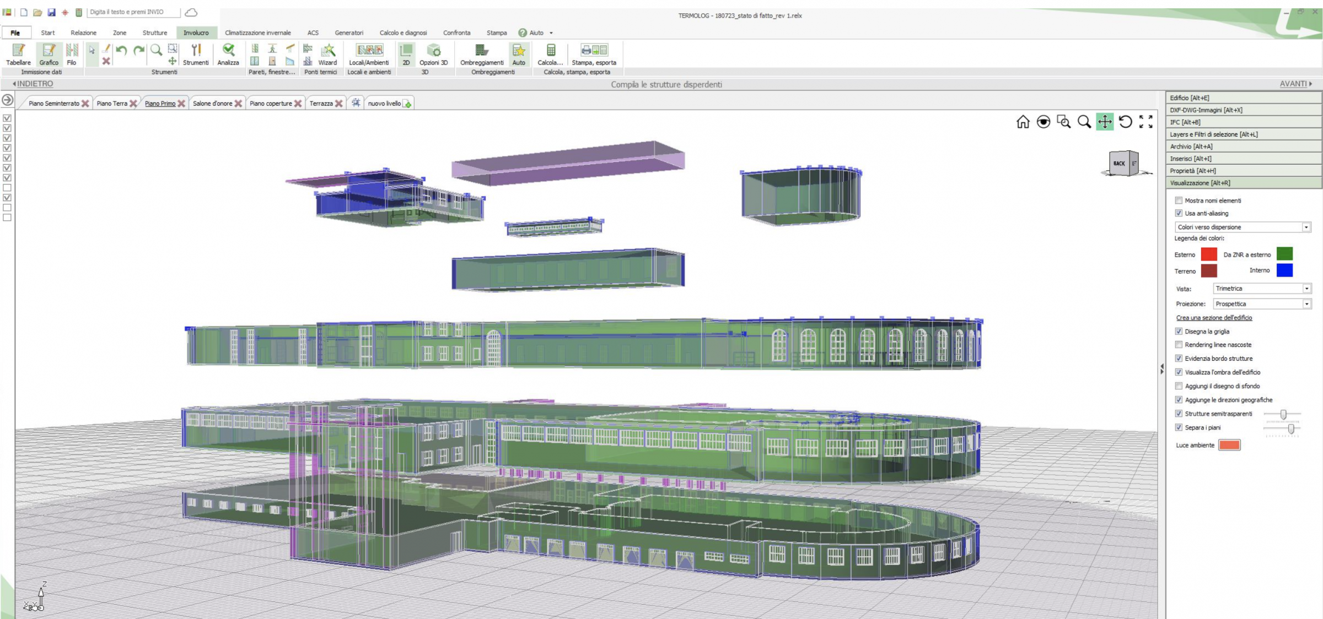The image size is (1323, 619).
Task: Open the Vista Trimetrica dropdown
Action: tap(1262, 289)
